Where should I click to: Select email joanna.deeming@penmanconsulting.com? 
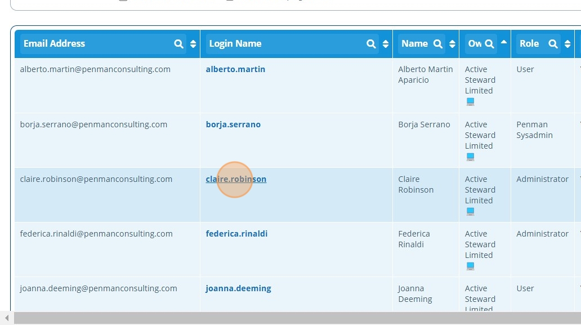(99, 288)
